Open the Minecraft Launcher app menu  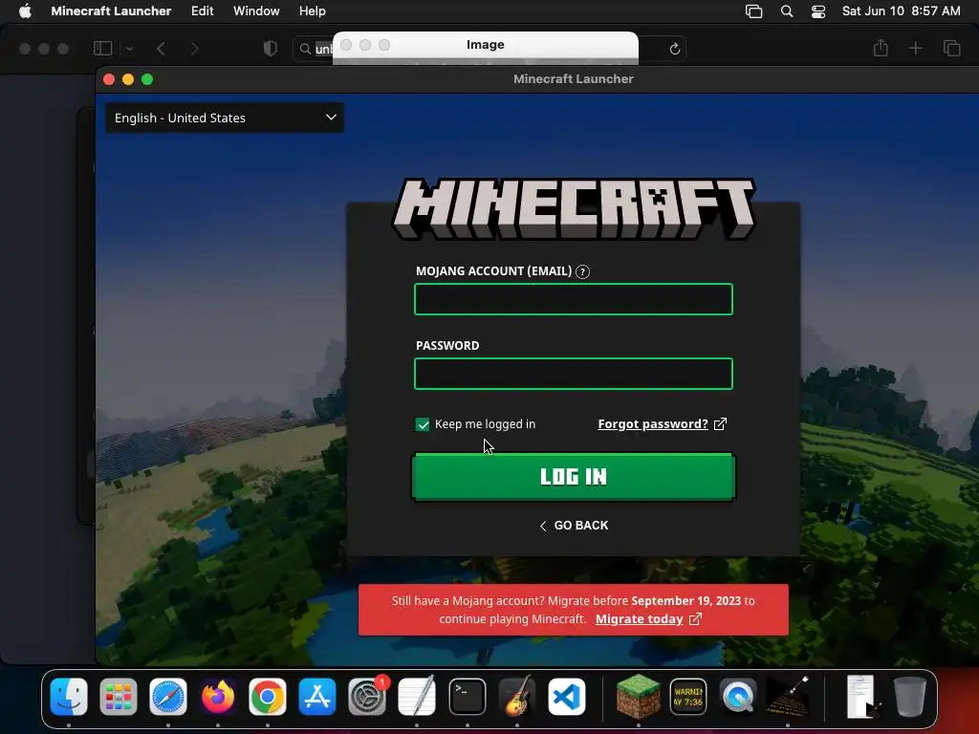[111, 11]
